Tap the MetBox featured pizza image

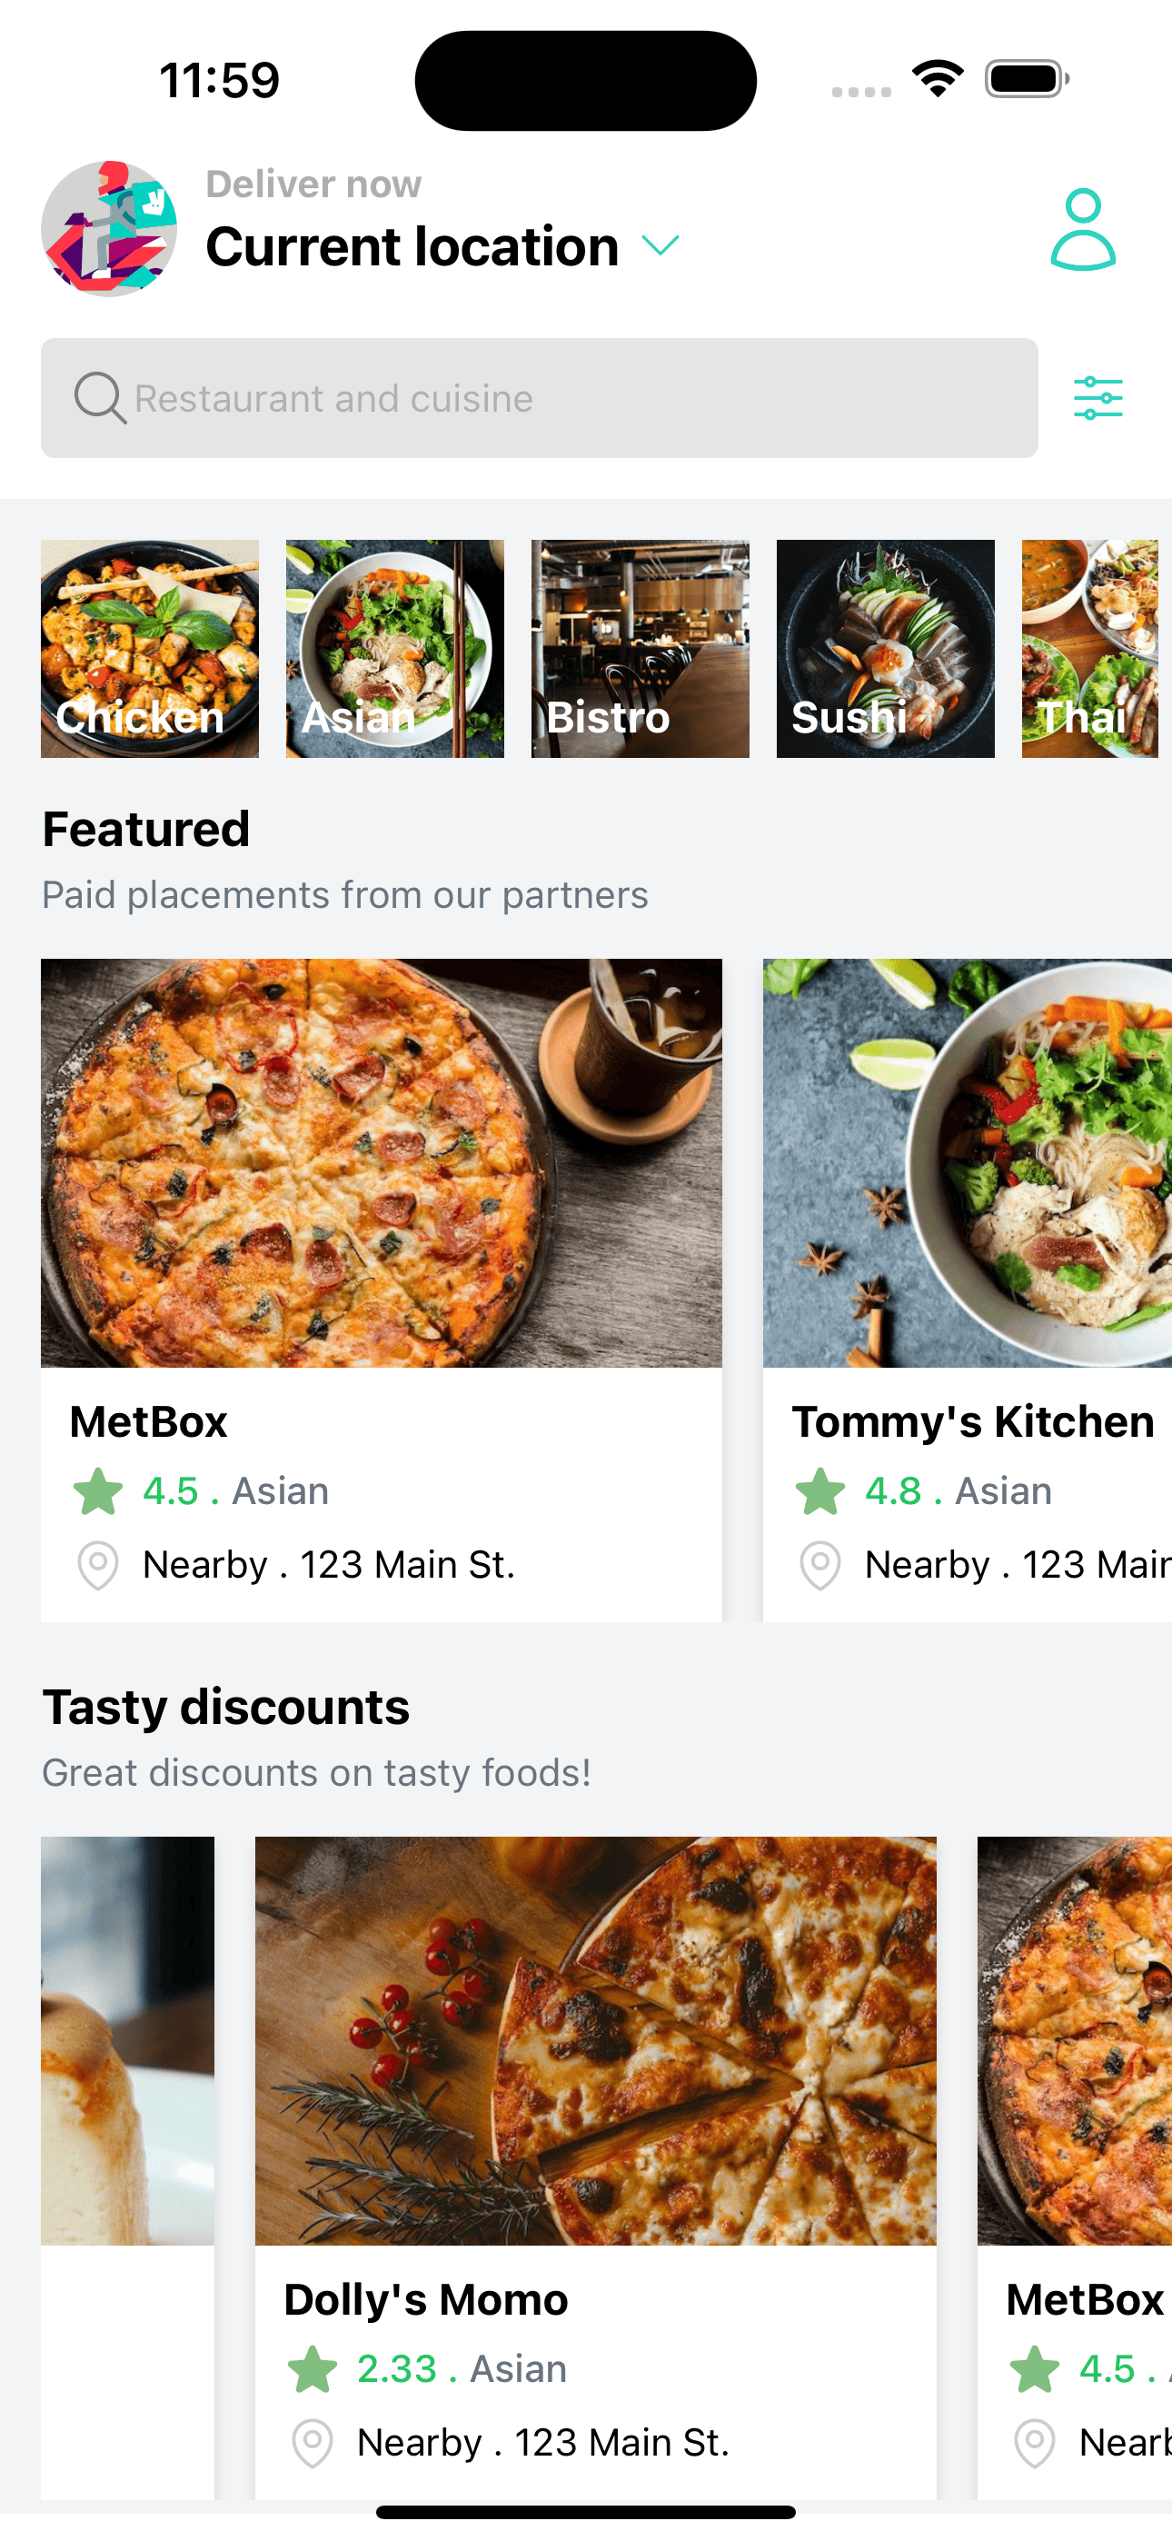[x=381, y=1162]
